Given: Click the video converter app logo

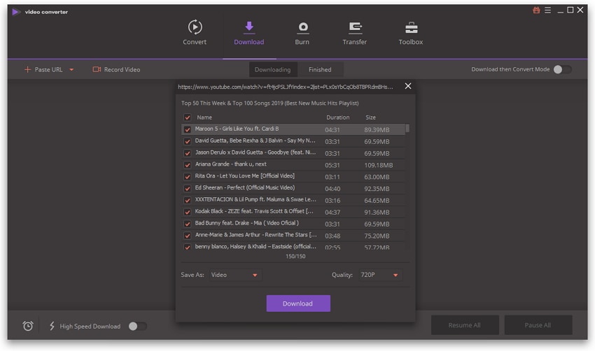Looking at the screenshot, I should [15, 12].
